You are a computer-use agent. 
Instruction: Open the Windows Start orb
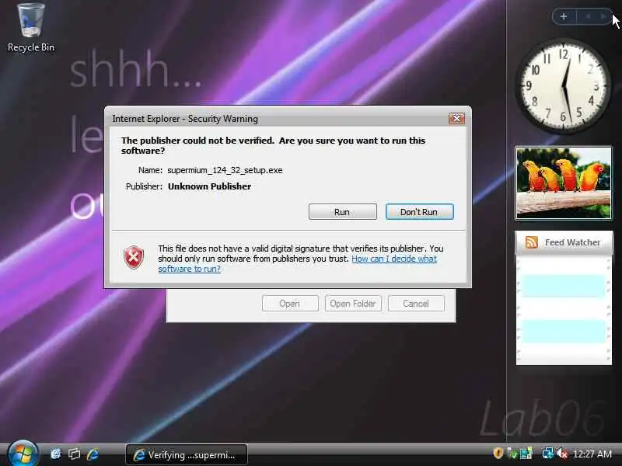pos(23,454)
